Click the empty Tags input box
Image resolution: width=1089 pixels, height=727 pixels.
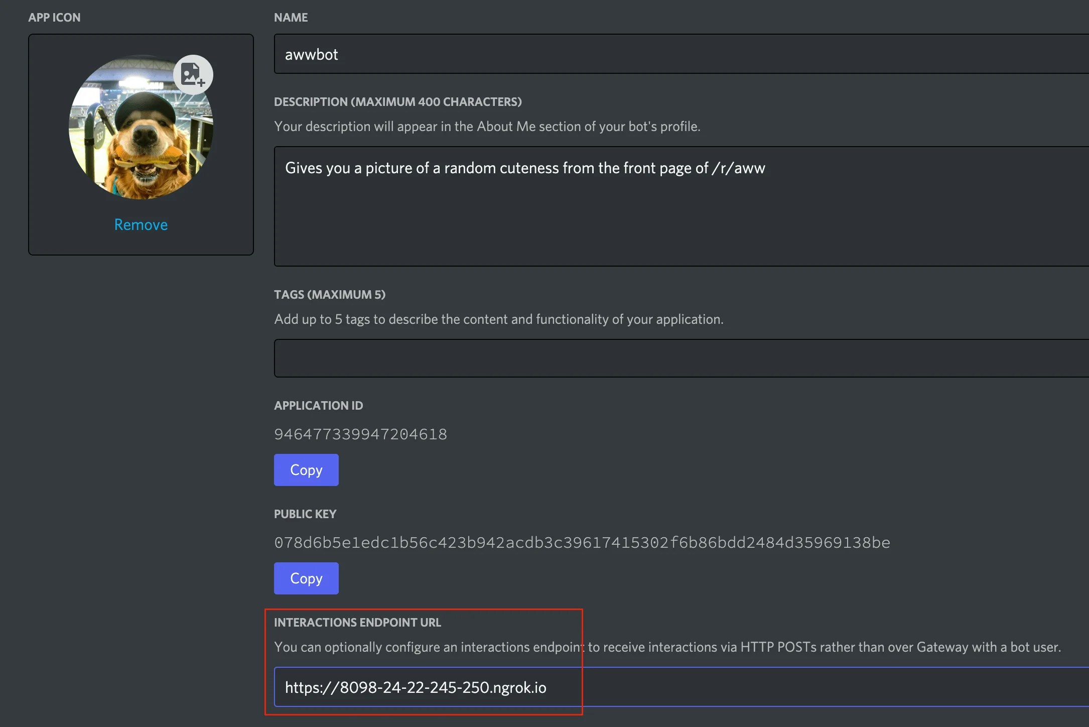pyautogui.click(x=552, y=357)
